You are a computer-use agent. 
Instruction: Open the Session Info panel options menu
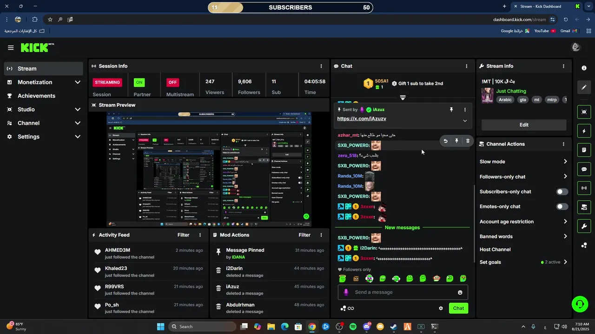point(321,66)
